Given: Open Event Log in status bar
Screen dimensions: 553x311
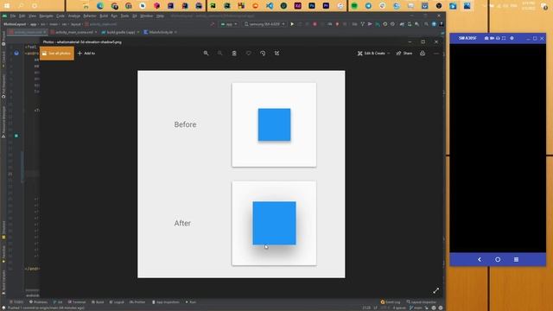Looking at the screenshot, I should [391, 302].
